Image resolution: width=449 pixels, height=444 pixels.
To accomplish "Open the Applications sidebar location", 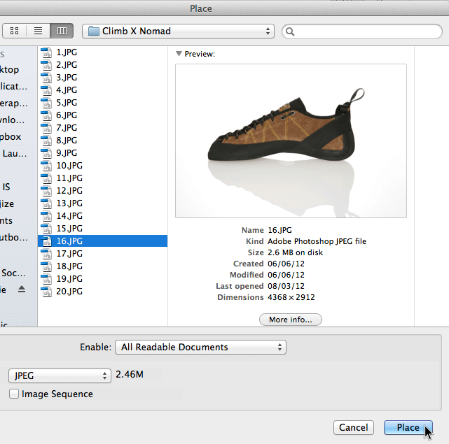I will pyautogui.click(x=14, y=86).
